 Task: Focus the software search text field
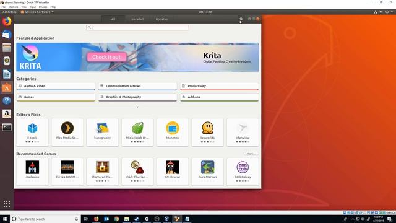click(137, 27)
